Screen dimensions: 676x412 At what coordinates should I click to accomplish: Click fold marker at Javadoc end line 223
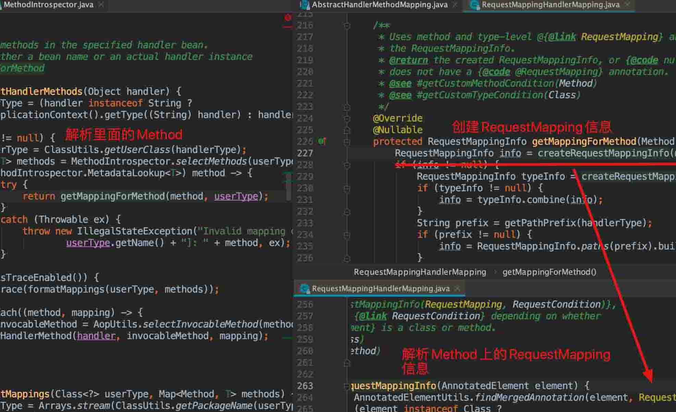coord(347,107)
